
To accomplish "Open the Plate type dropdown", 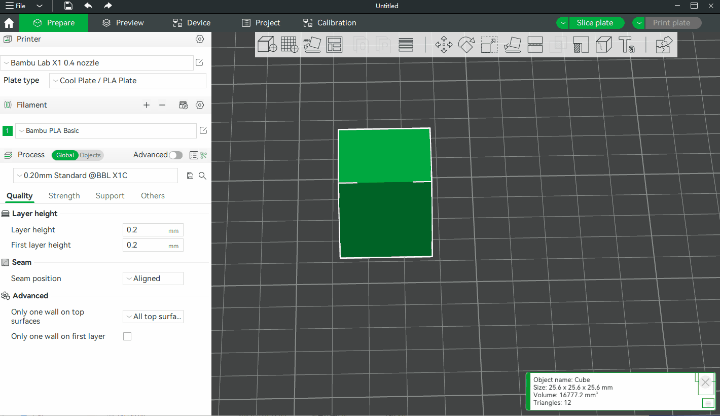I will click(127, 81).
